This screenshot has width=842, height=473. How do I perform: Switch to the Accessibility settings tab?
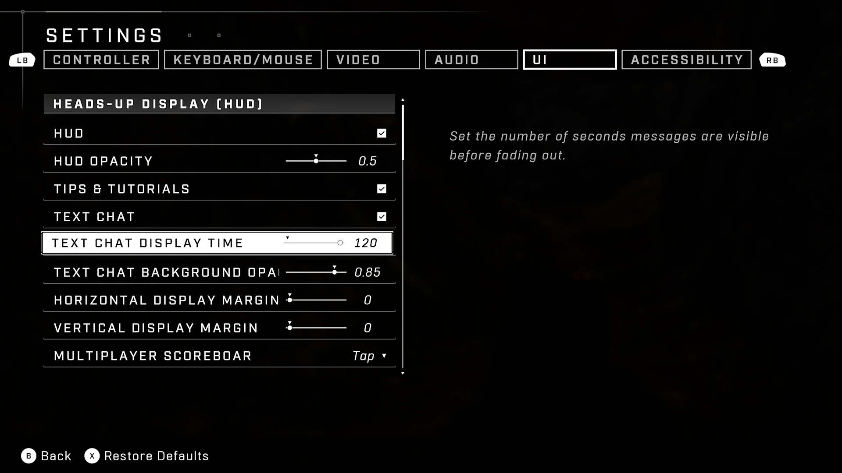coord(687,60)
